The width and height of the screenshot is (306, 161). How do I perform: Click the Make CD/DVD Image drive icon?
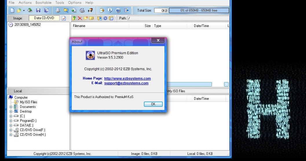click(58, 10)
